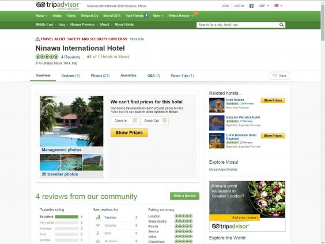Open Your Friends Facebook menu item
Image resolution: width=325 pixels, height=244 pixels.
pyautogui.click(x=137, y=16)
